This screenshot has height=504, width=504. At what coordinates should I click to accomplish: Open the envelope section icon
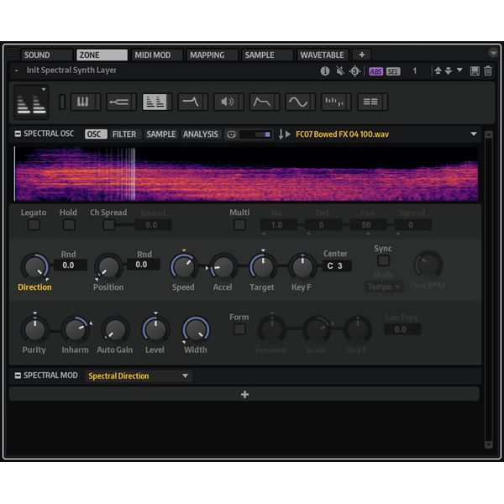[262, 102]
